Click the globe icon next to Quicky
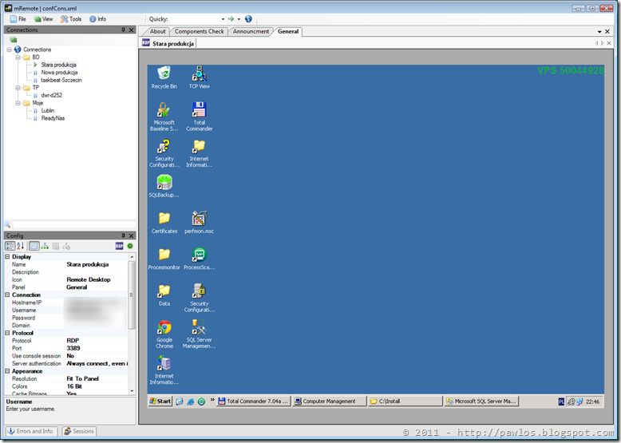621x443 pixels. coord(248,19)
